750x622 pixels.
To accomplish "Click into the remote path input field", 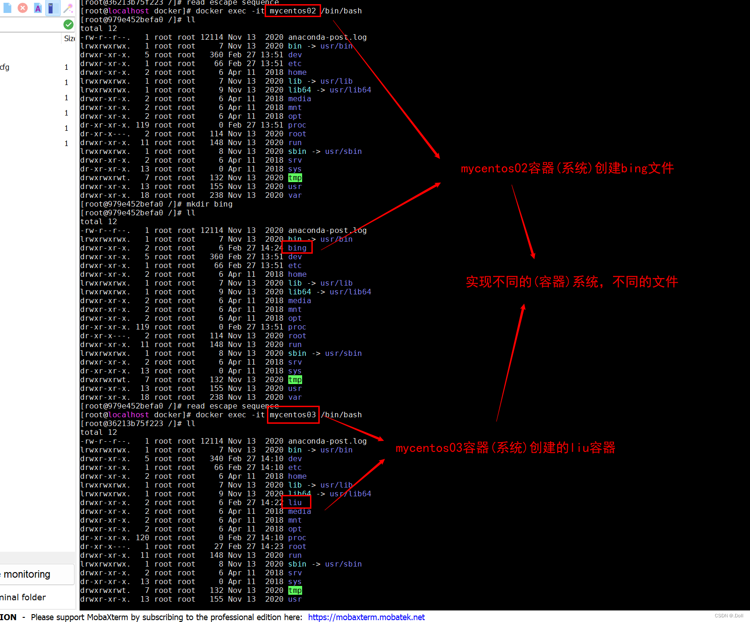I will coord(31,24).
